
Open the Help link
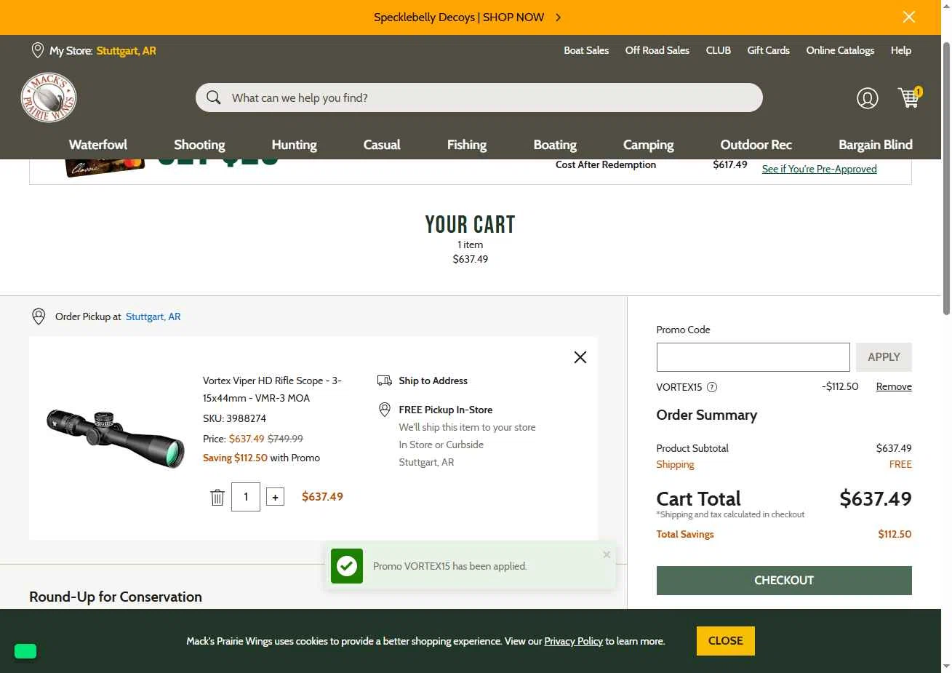click(x=901, y=50)
